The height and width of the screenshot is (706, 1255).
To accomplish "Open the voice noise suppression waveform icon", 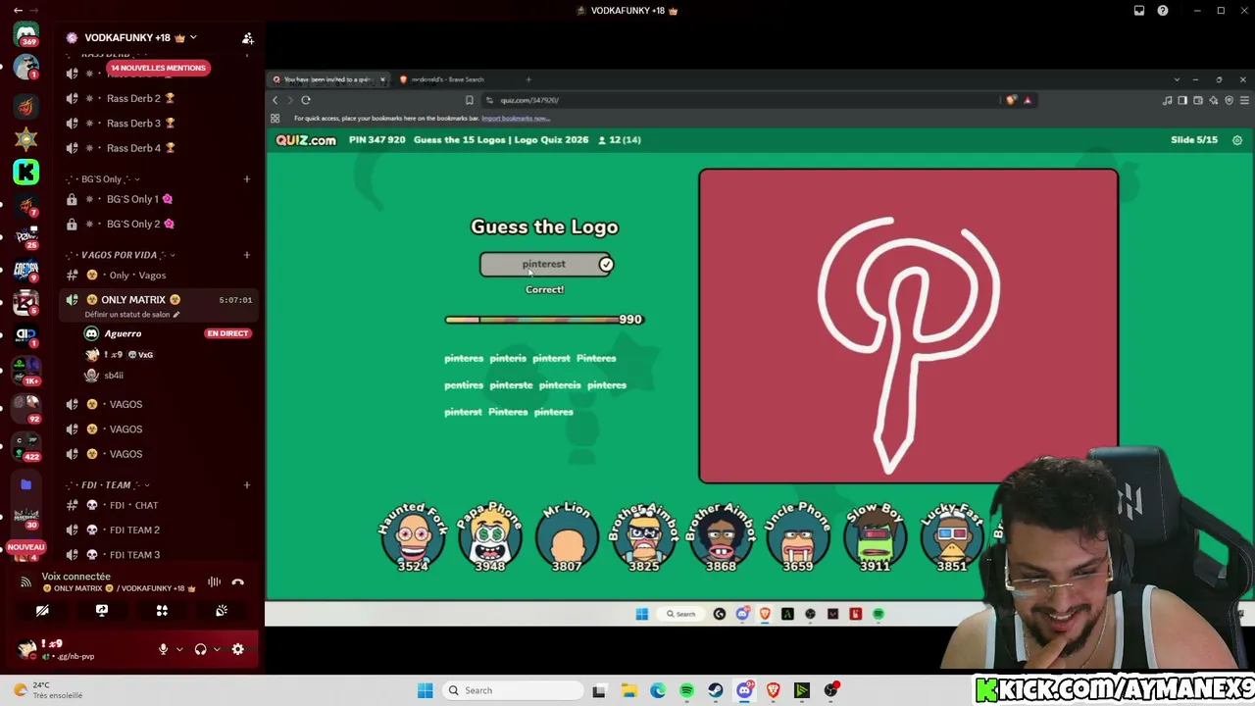I will click(214, 582).
